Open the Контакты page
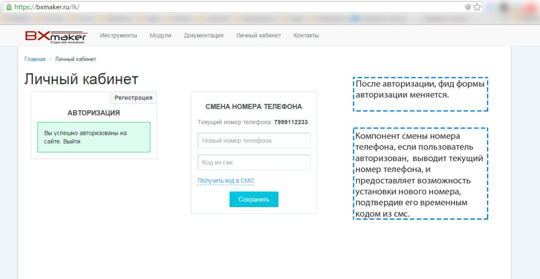This screenshot has height=279, width=540. (x=306, y=35)
